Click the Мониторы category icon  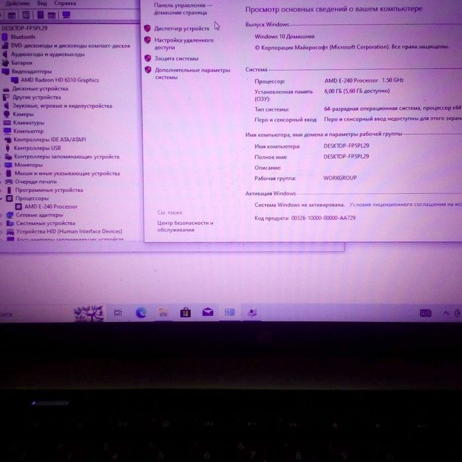coord(8,165)
